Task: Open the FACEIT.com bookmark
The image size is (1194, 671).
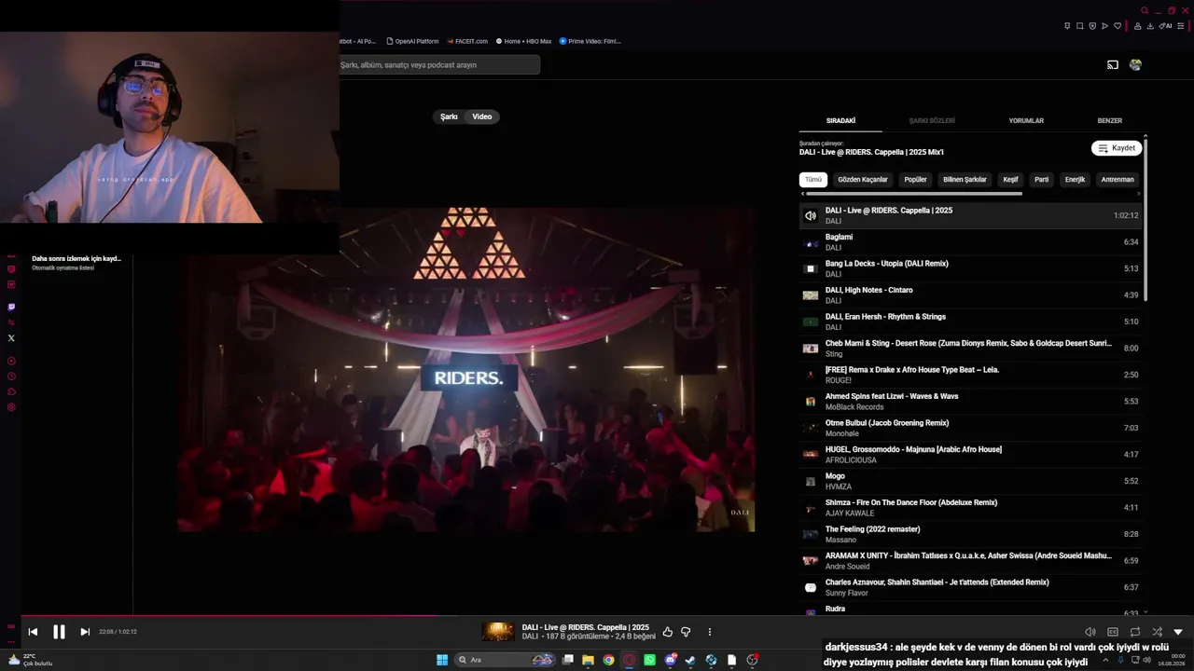Action: (467, 41)
